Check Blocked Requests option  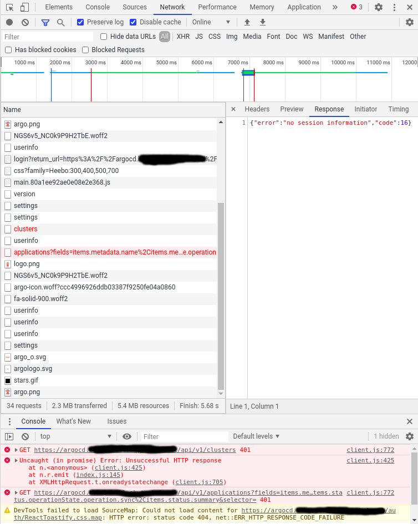click(x=85, y=50)
